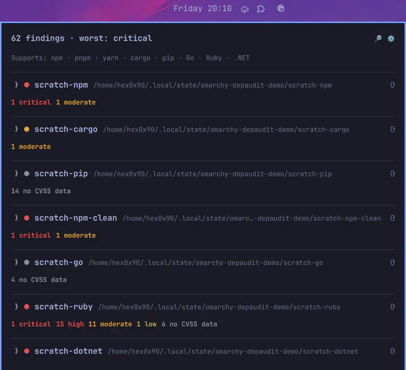Open the settings gear icon
Screen dimensions: 406x370
[x=391, y=38]
